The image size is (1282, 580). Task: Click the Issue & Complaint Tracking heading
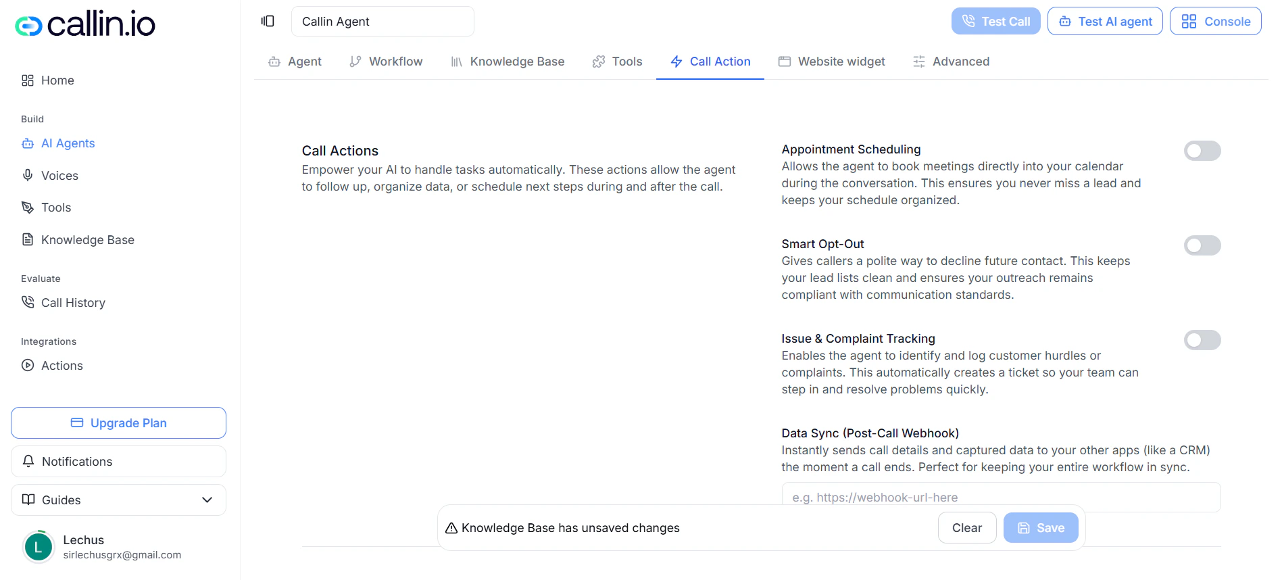858,339
